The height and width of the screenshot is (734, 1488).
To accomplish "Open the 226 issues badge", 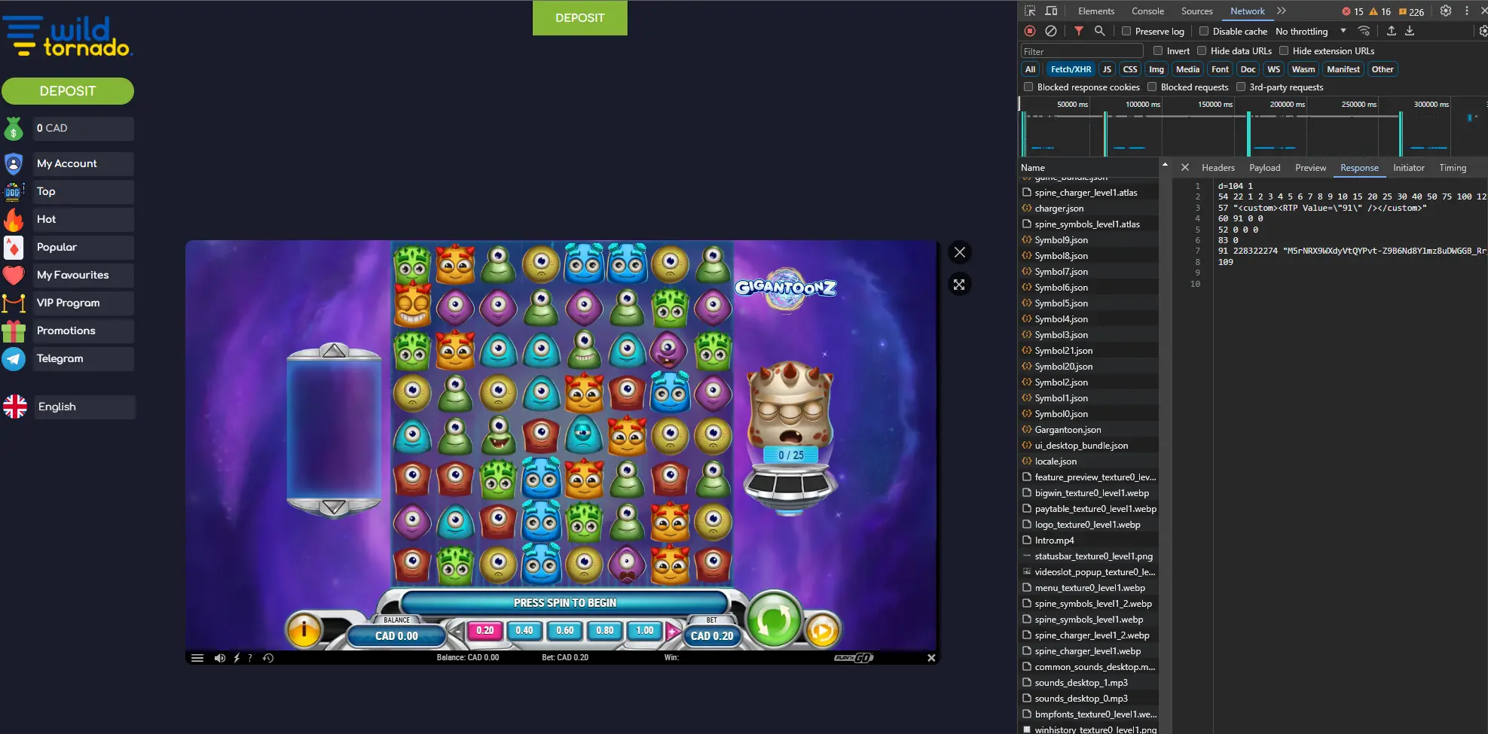I will pyautogui.click(x=1411, y=11).
